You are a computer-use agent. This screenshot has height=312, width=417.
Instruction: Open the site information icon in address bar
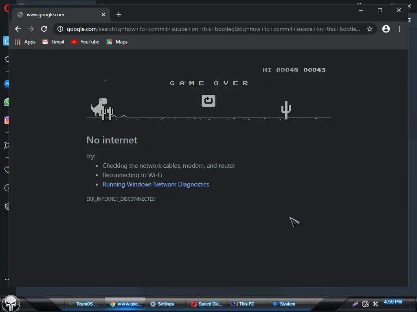pyautogui.click(x=60, y=29)
